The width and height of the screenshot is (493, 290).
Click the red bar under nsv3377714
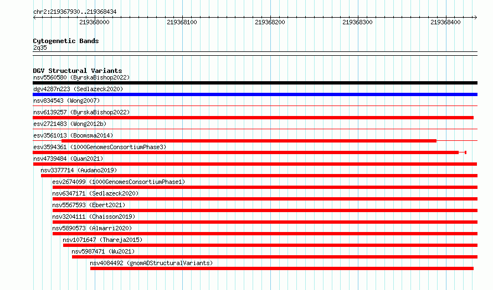[259, 176]
